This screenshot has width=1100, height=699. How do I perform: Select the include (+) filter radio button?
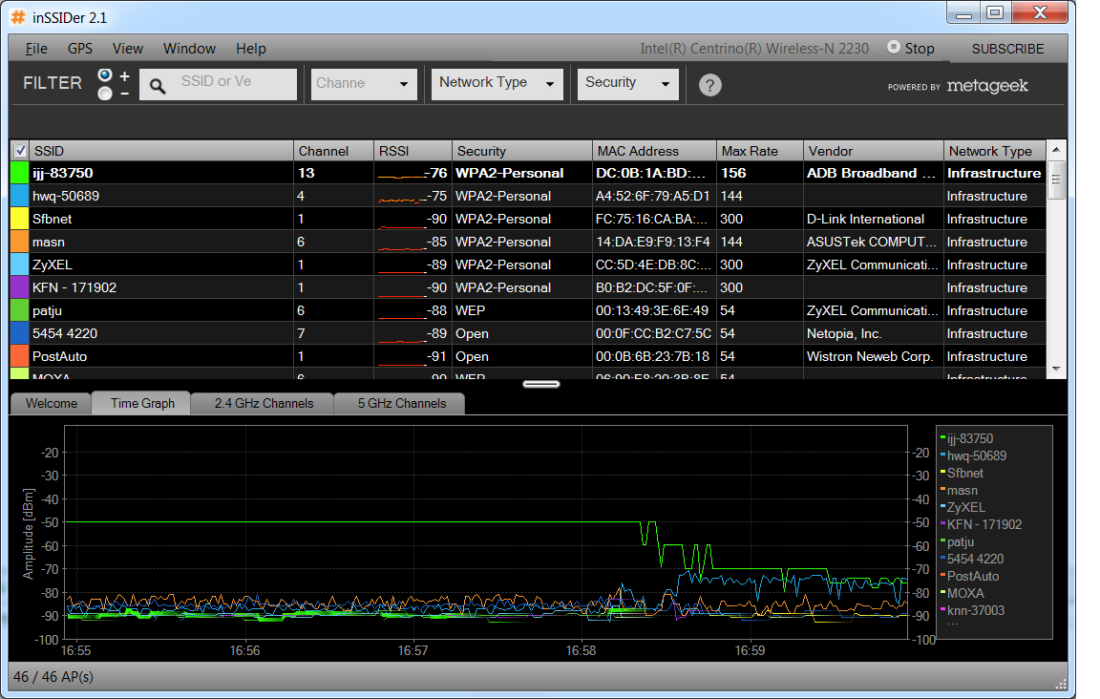click(105, 75)
